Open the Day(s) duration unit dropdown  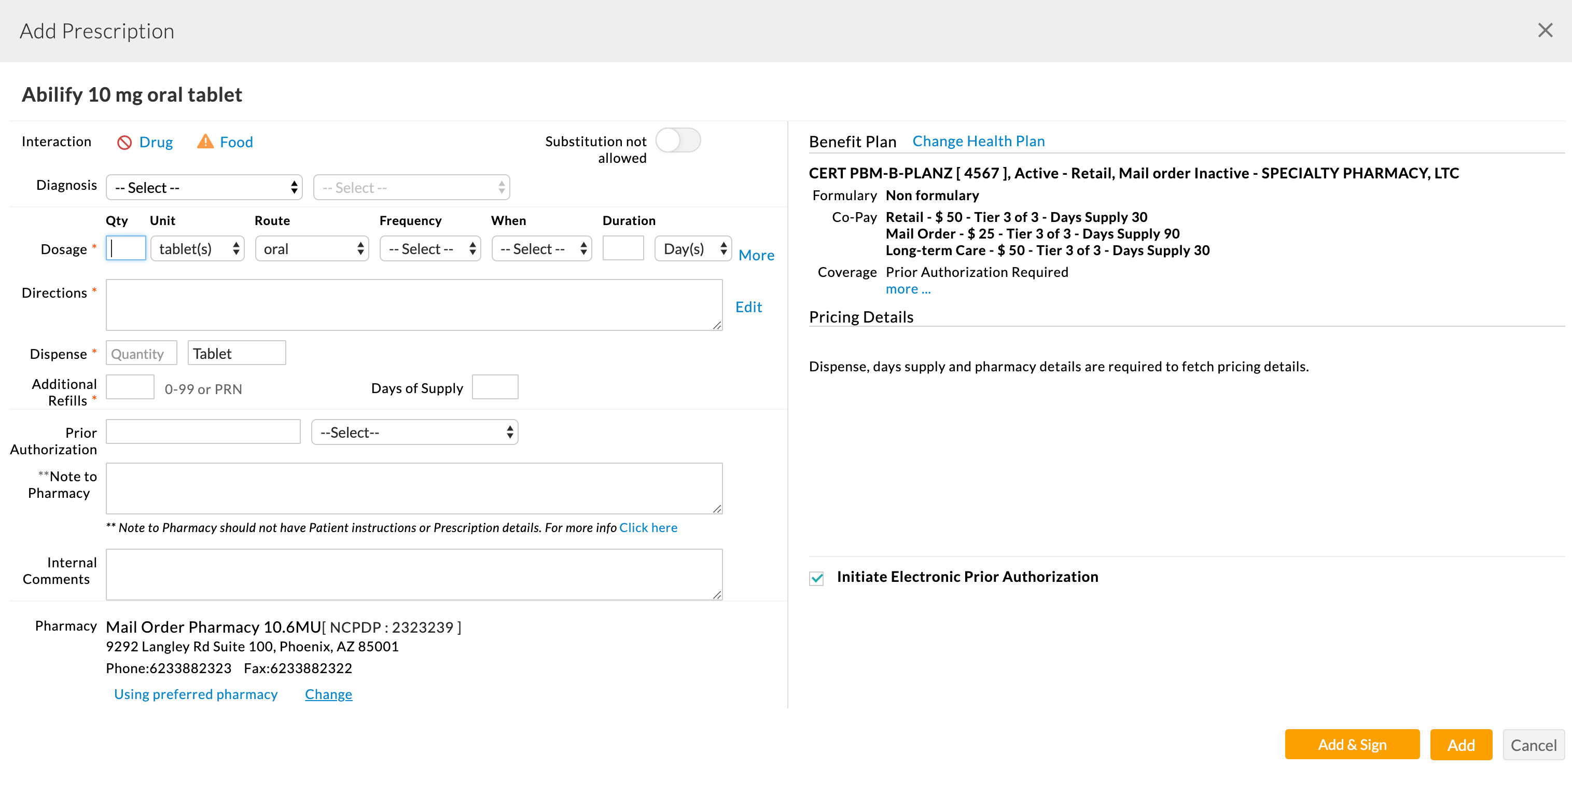pos(693,249)
